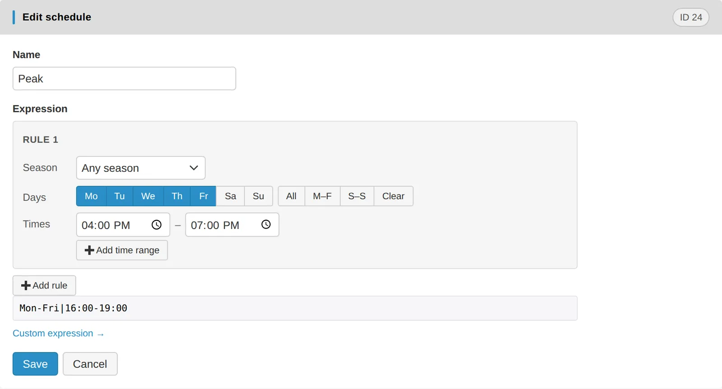Enable Saturday in the Days selector
Screen dimensions: 722x389
[230, 196]
